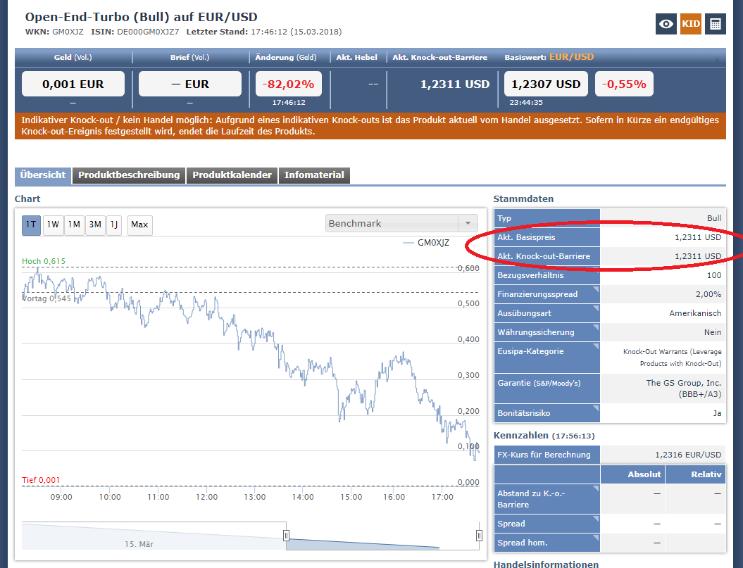Click the right chart range slider handle
This screenshot has width=743, height=568.
479,536
